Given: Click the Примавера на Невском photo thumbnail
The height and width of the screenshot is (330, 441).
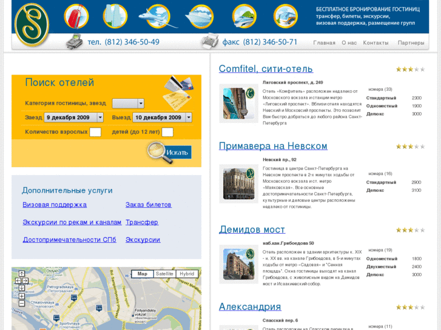Looking at the screenshot, I should click(x=239, y=183).
